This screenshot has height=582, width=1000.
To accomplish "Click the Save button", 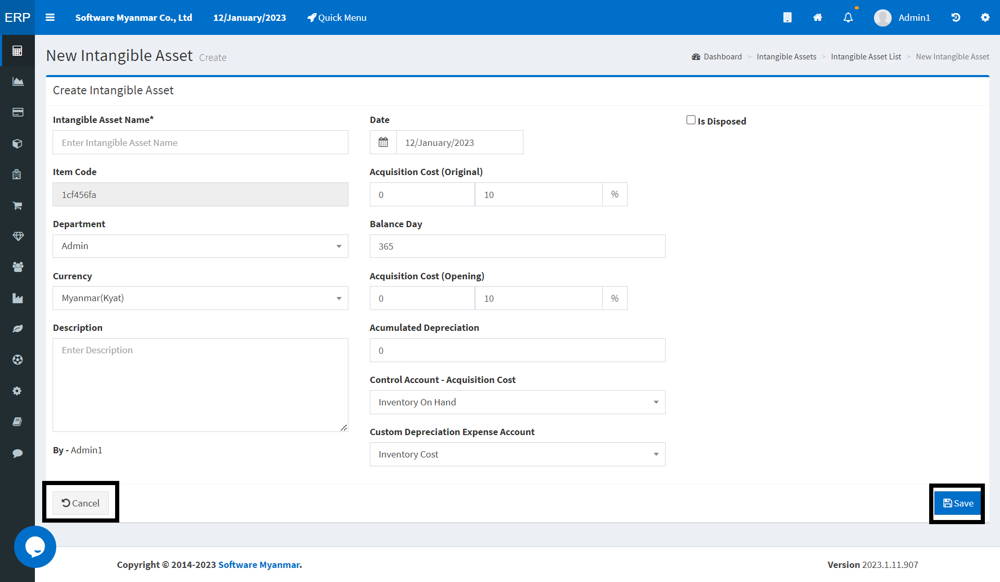I will pos(957,503).
